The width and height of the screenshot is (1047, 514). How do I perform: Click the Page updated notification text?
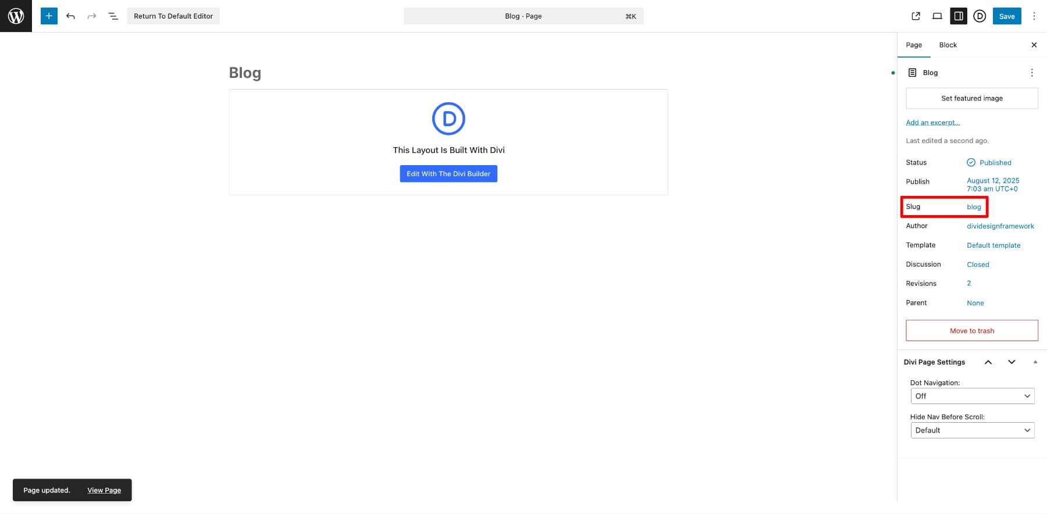pos(47,490)
